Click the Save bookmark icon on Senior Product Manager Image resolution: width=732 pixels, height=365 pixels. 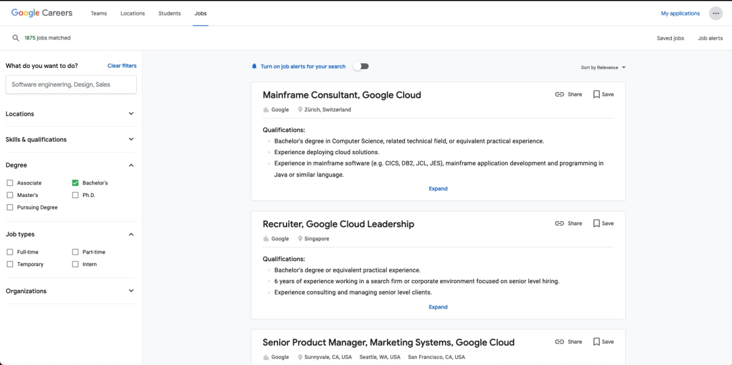[596, 342]
